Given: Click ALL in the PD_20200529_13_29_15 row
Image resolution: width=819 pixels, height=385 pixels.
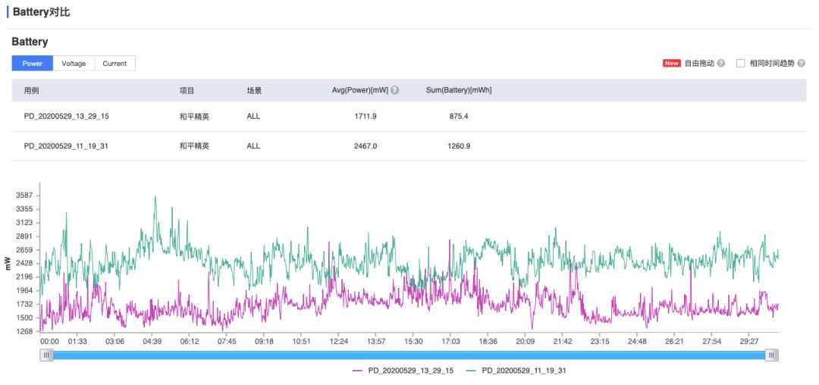Looking at the screenshot, I should pos(253,117).
